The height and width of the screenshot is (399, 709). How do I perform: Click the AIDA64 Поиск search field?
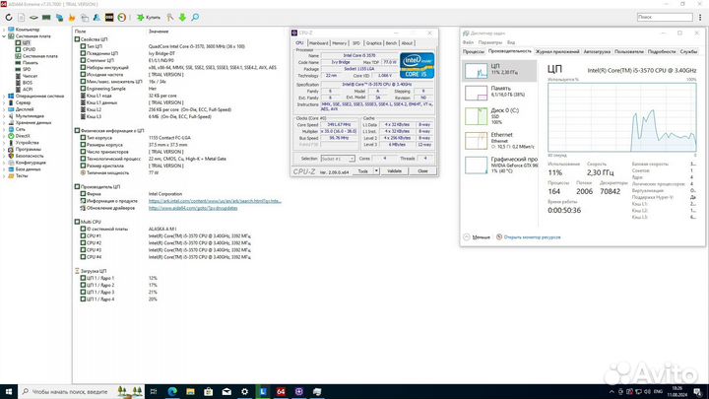[x=665, y=17]
